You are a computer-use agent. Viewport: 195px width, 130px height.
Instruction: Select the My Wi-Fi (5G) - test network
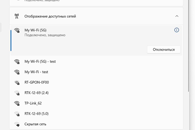[x=96, y=62]
